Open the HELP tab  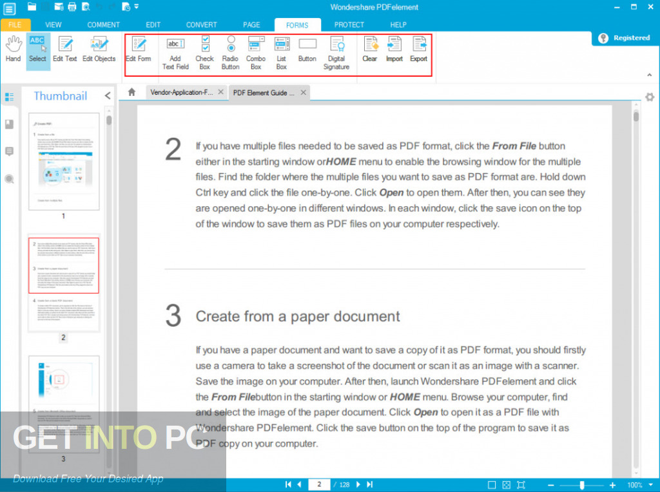[398, 25]
